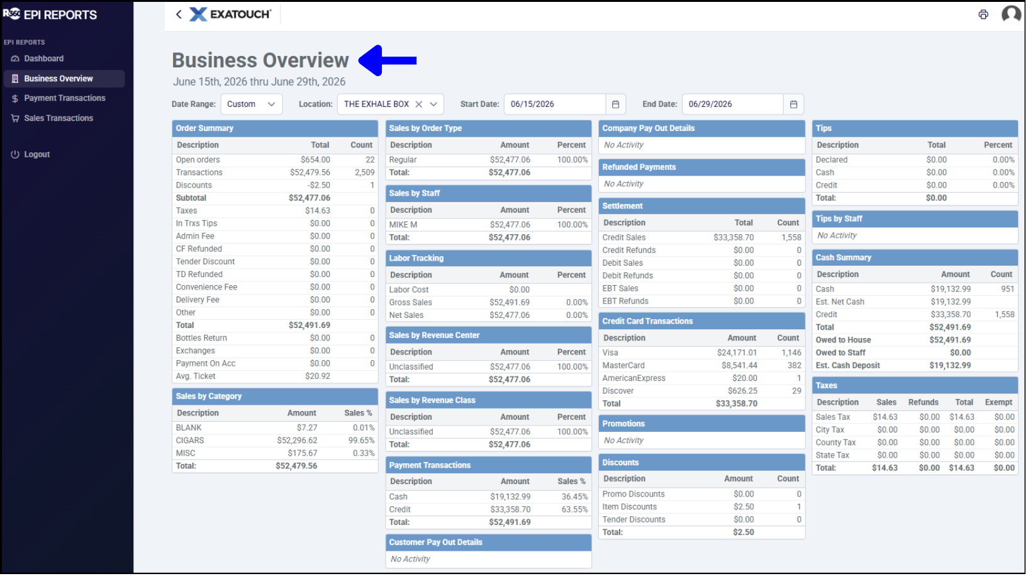Click the Tips by Staff header
The height and width of the screenshot is (576, 1028).
tap(915, 219)
